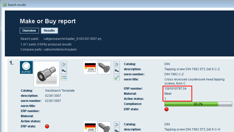Click the result number 1. label
The image size is (234, 132).
[x=12, y=63]
